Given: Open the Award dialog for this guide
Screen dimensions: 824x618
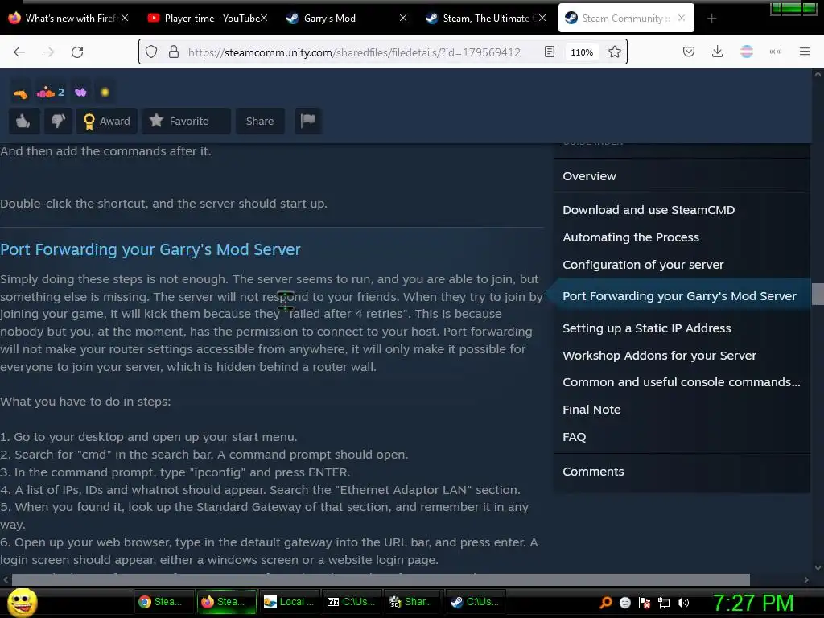Looking at the screenshot, I should pos(107,121).
